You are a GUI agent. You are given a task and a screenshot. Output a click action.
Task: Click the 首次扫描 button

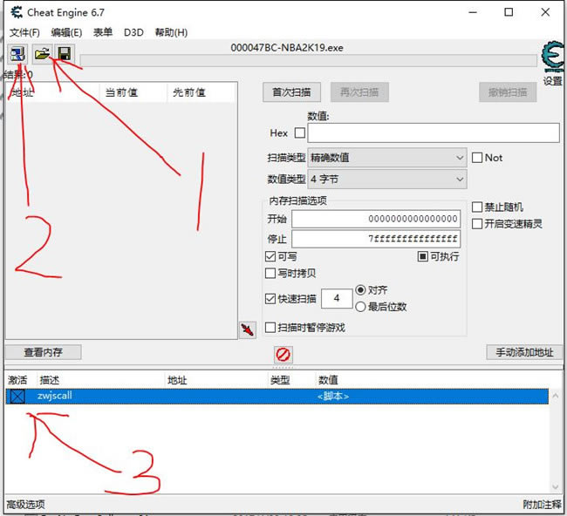click(291, 92)
